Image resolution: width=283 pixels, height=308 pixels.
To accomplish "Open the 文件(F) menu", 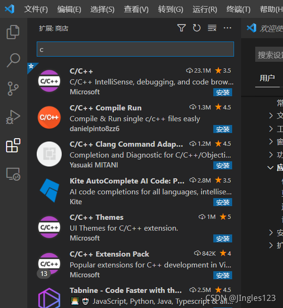I will pos(36,9).
